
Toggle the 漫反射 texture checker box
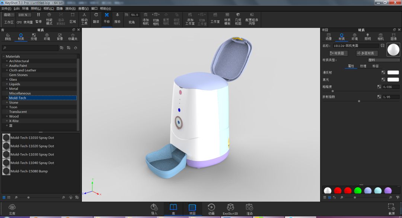coord(383,73)
